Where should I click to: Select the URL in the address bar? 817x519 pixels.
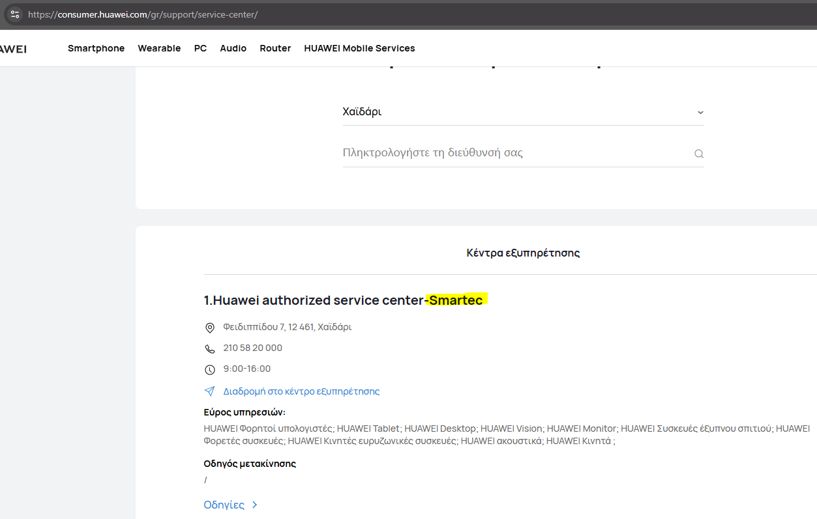point(143,14)
